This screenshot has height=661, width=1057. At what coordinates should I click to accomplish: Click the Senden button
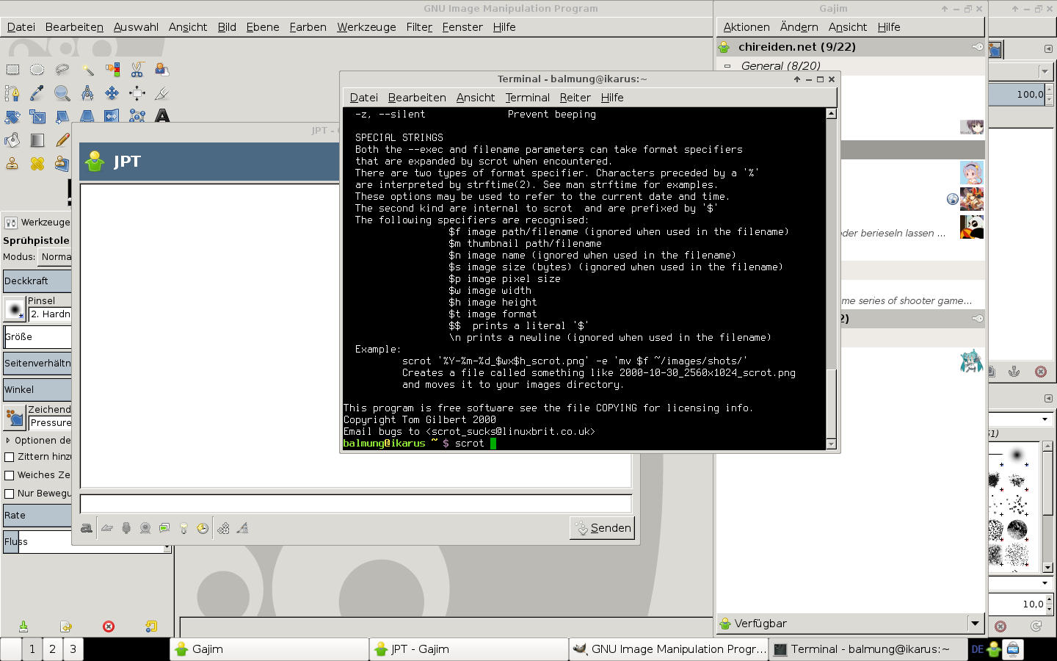pos(603,528)
